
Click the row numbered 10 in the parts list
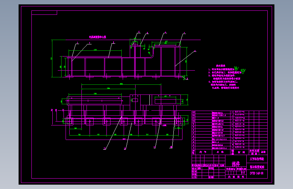click(x=230, y=121)
